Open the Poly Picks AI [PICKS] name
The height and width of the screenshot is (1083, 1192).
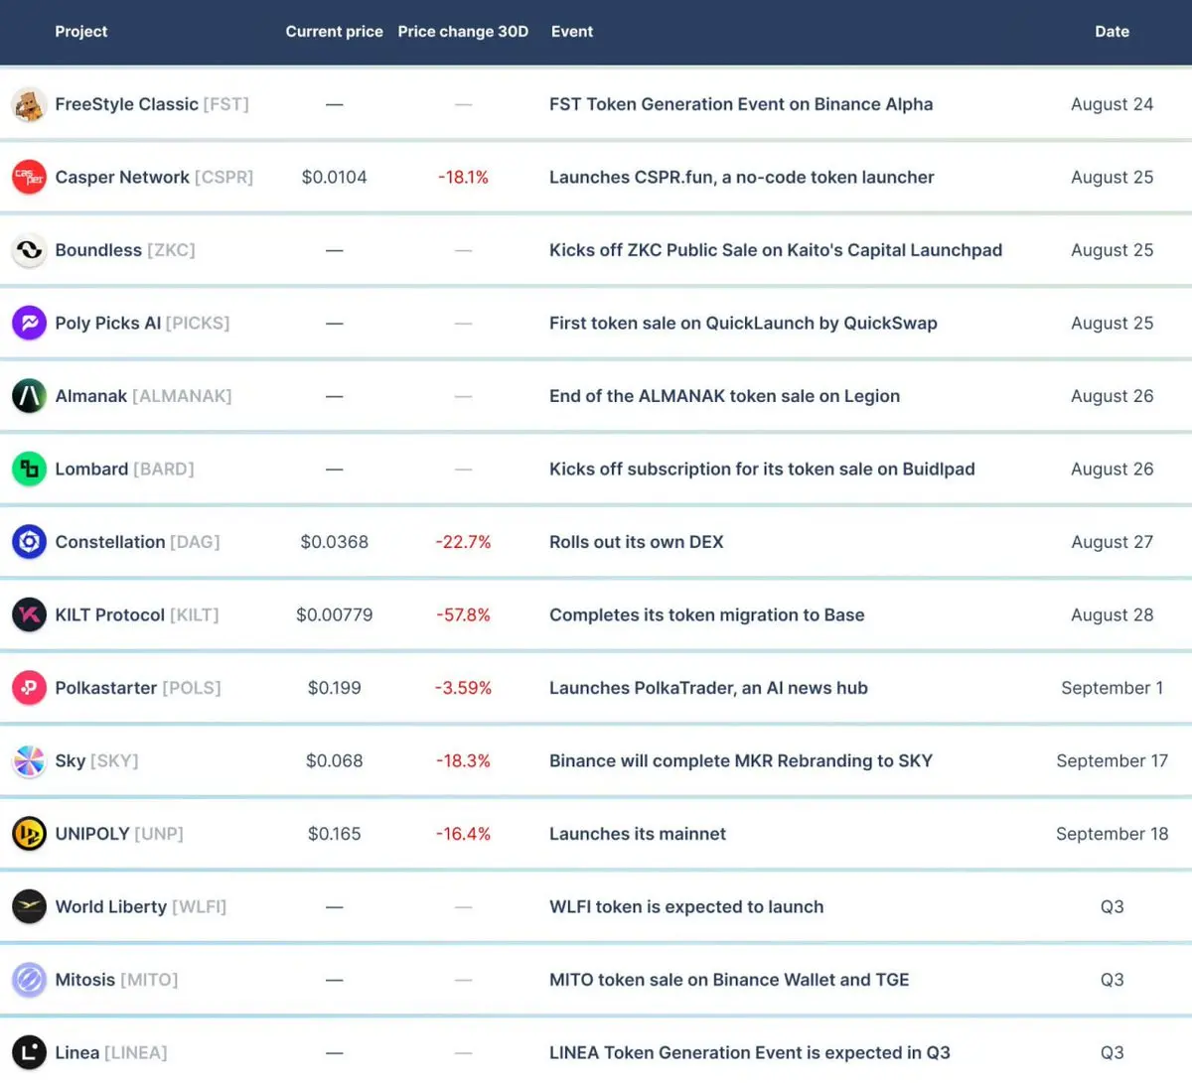[142, 323]
